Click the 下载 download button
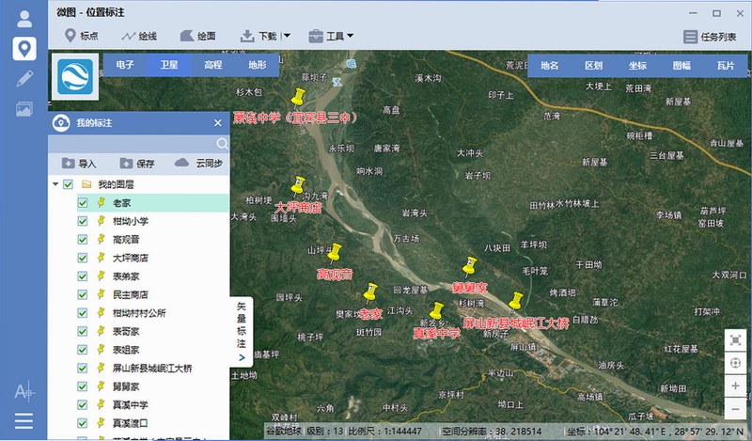This screenshot has height=441, width=752. (258, 36)
